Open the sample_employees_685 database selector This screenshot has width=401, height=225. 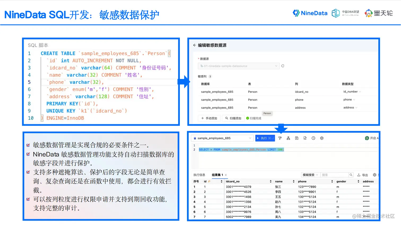[x=222, y=138]
